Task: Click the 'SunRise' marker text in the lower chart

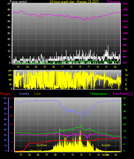Action: coord(41,145)
